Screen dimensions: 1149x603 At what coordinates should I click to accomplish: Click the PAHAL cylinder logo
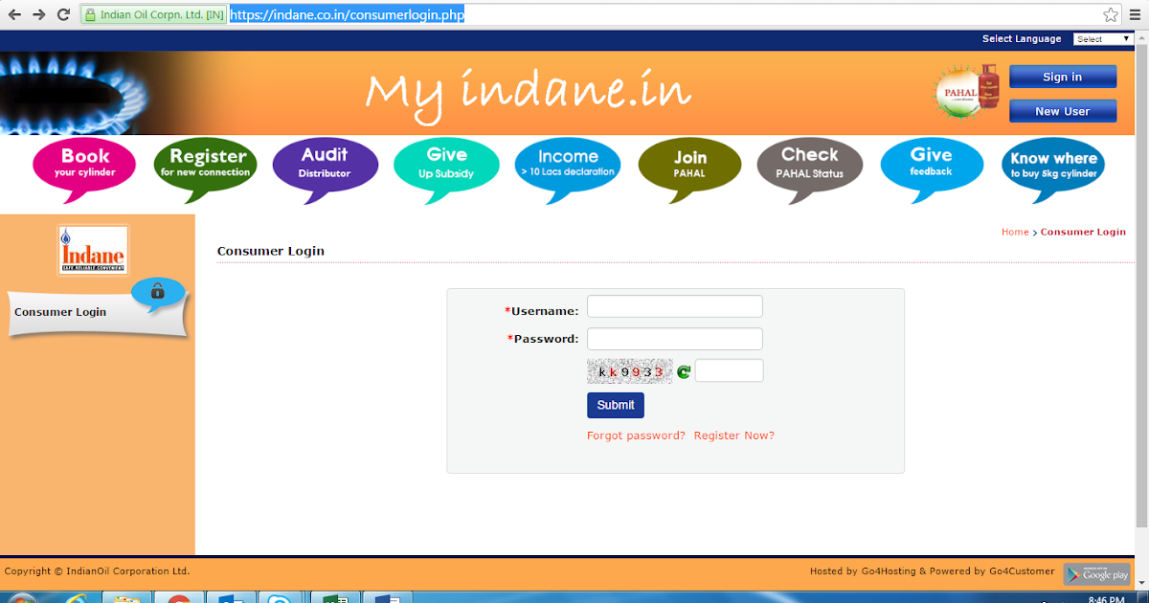point(967,92)
